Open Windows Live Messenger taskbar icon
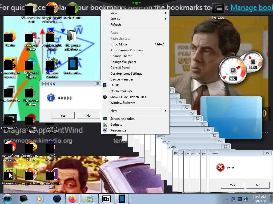273x204 pixels. pyautogui.click(x=90, y=199)
